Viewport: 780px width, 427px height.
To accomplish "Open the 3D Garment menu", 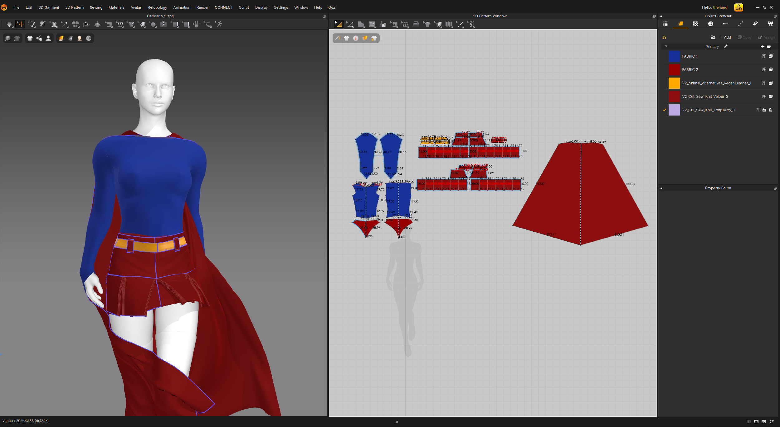I will coord(49,7).
